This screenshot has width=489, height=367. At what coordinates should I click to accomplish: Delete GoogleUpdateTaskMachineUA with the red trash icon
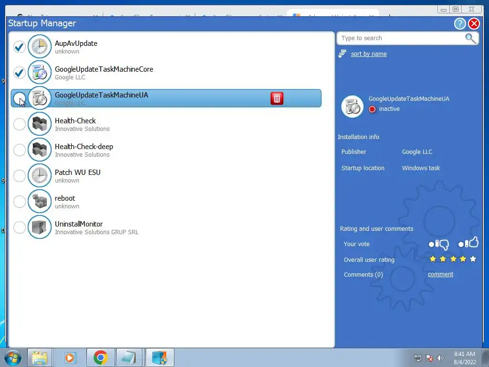(x=277, y=98)
